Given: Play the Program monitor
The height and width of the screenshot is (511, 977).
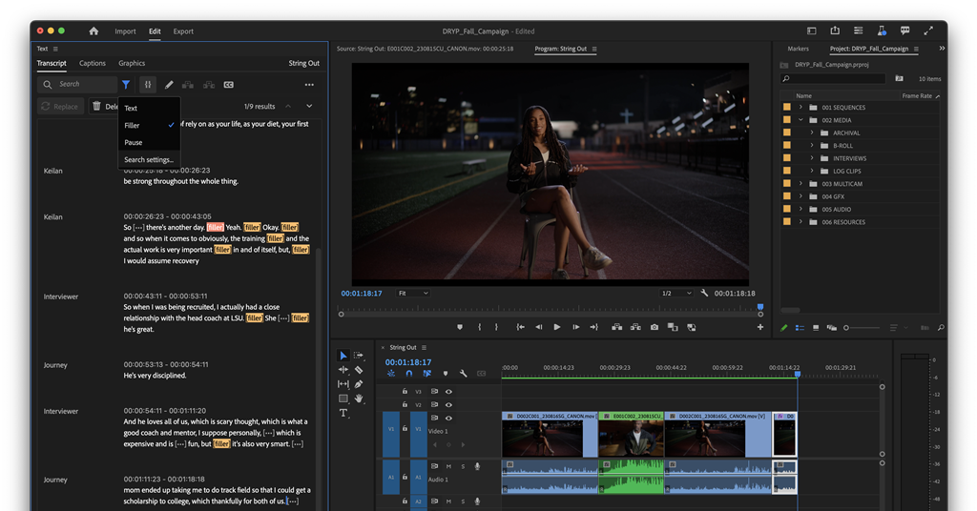Looking at the screenshot, I should click(x=556, y=327).
